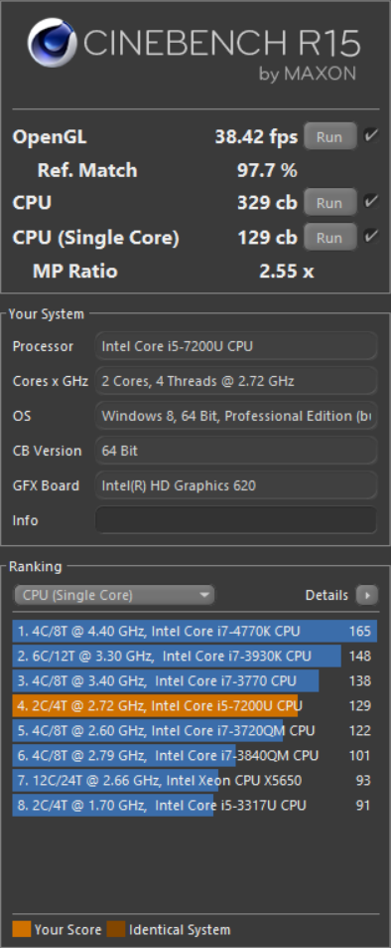
Task: Select the GFX Board field
Action: pyautogui.click(x=236, y=485)
